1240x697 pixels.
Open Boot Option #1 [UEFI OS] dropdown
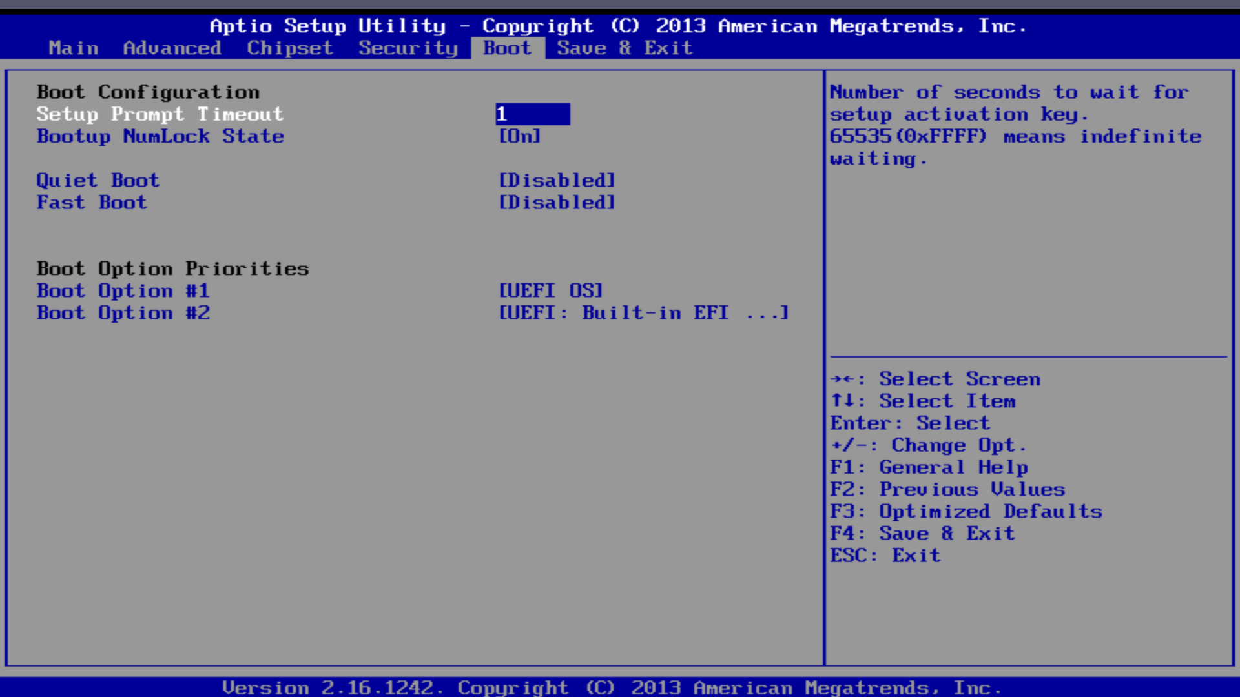[x=550, y=291]
